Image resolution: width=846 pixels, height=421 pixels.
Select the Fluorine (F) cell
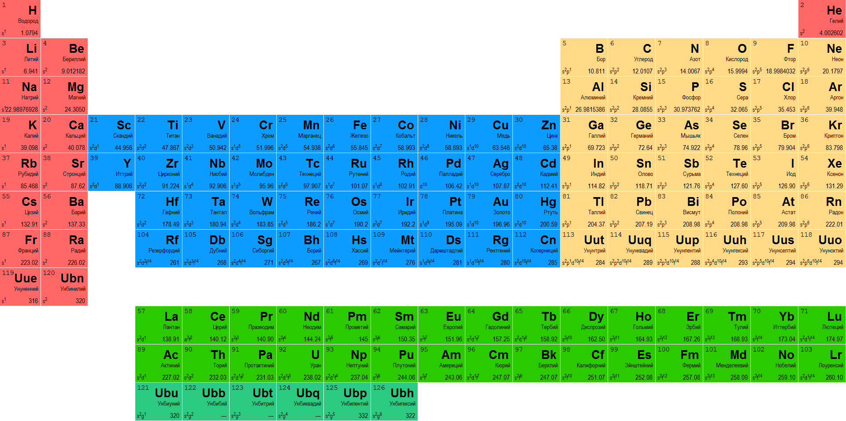pyautogui.click(x=775, y=57)
